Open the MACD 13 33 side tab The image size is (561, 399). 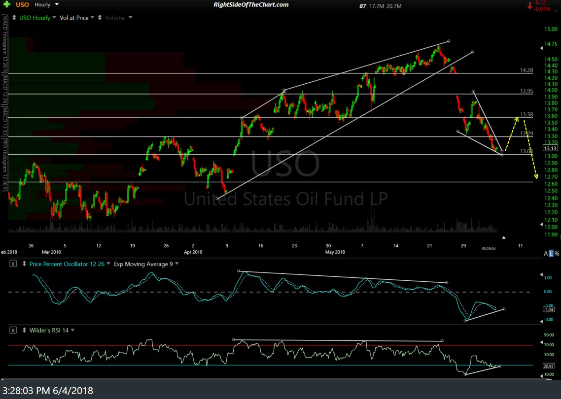pos(4,121)
